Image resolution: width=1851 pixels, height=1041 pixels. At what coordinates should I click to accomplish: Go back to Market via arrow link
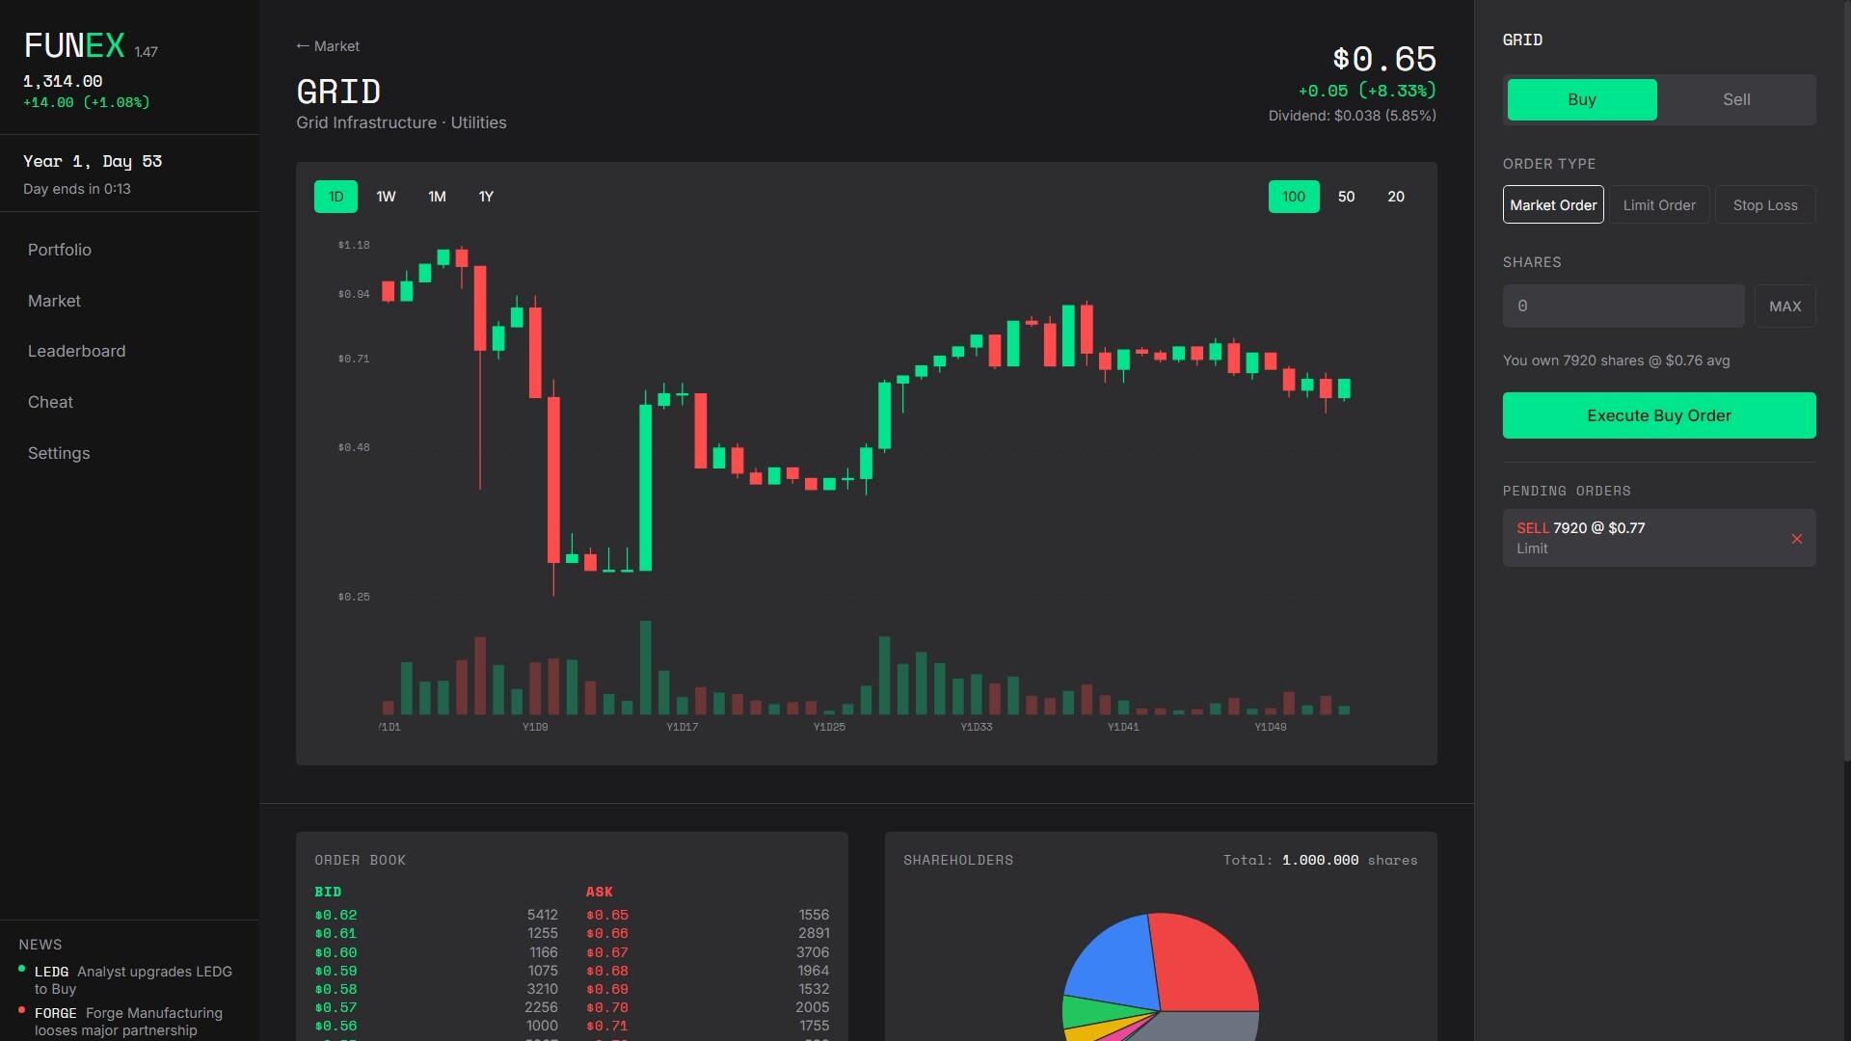coord(328,46)
